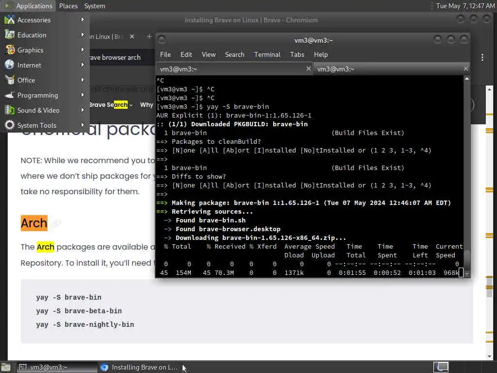
Task: Open the Office menu category
Action: click(45, 80)
